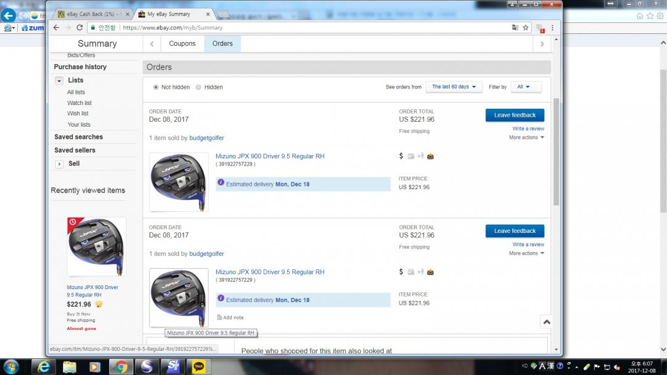This screenshot has height=375, width=667.
Task: Open "The last 60 days" dropdown
Action: (x=454, y=87)
